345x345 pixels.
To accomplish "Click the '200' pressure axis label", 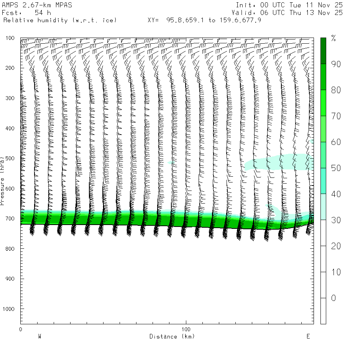I will (10, 68).
